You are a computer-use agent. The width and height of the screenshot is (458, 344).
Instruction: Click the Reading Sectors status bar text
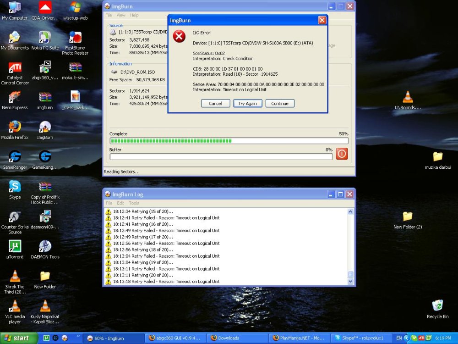(121, 172)
